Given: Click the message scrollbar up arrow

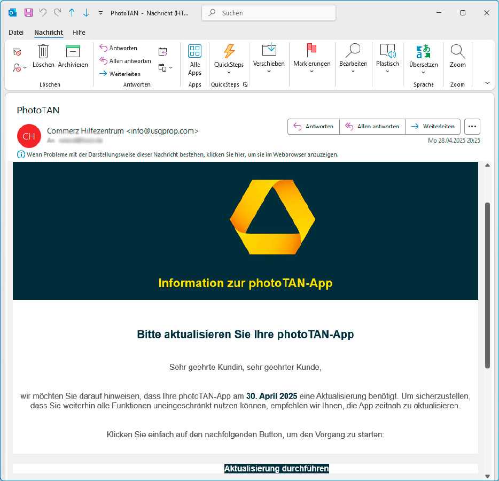Looking at the screenshot, I should (x=487, y=165).
